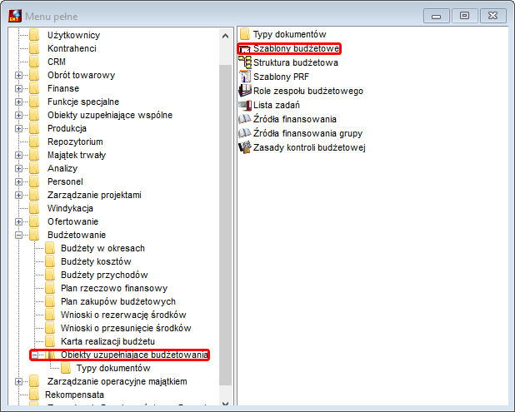515x412 pixels.
Task: Expand the Obrót towarowy node
Action: tap(18, 75)
